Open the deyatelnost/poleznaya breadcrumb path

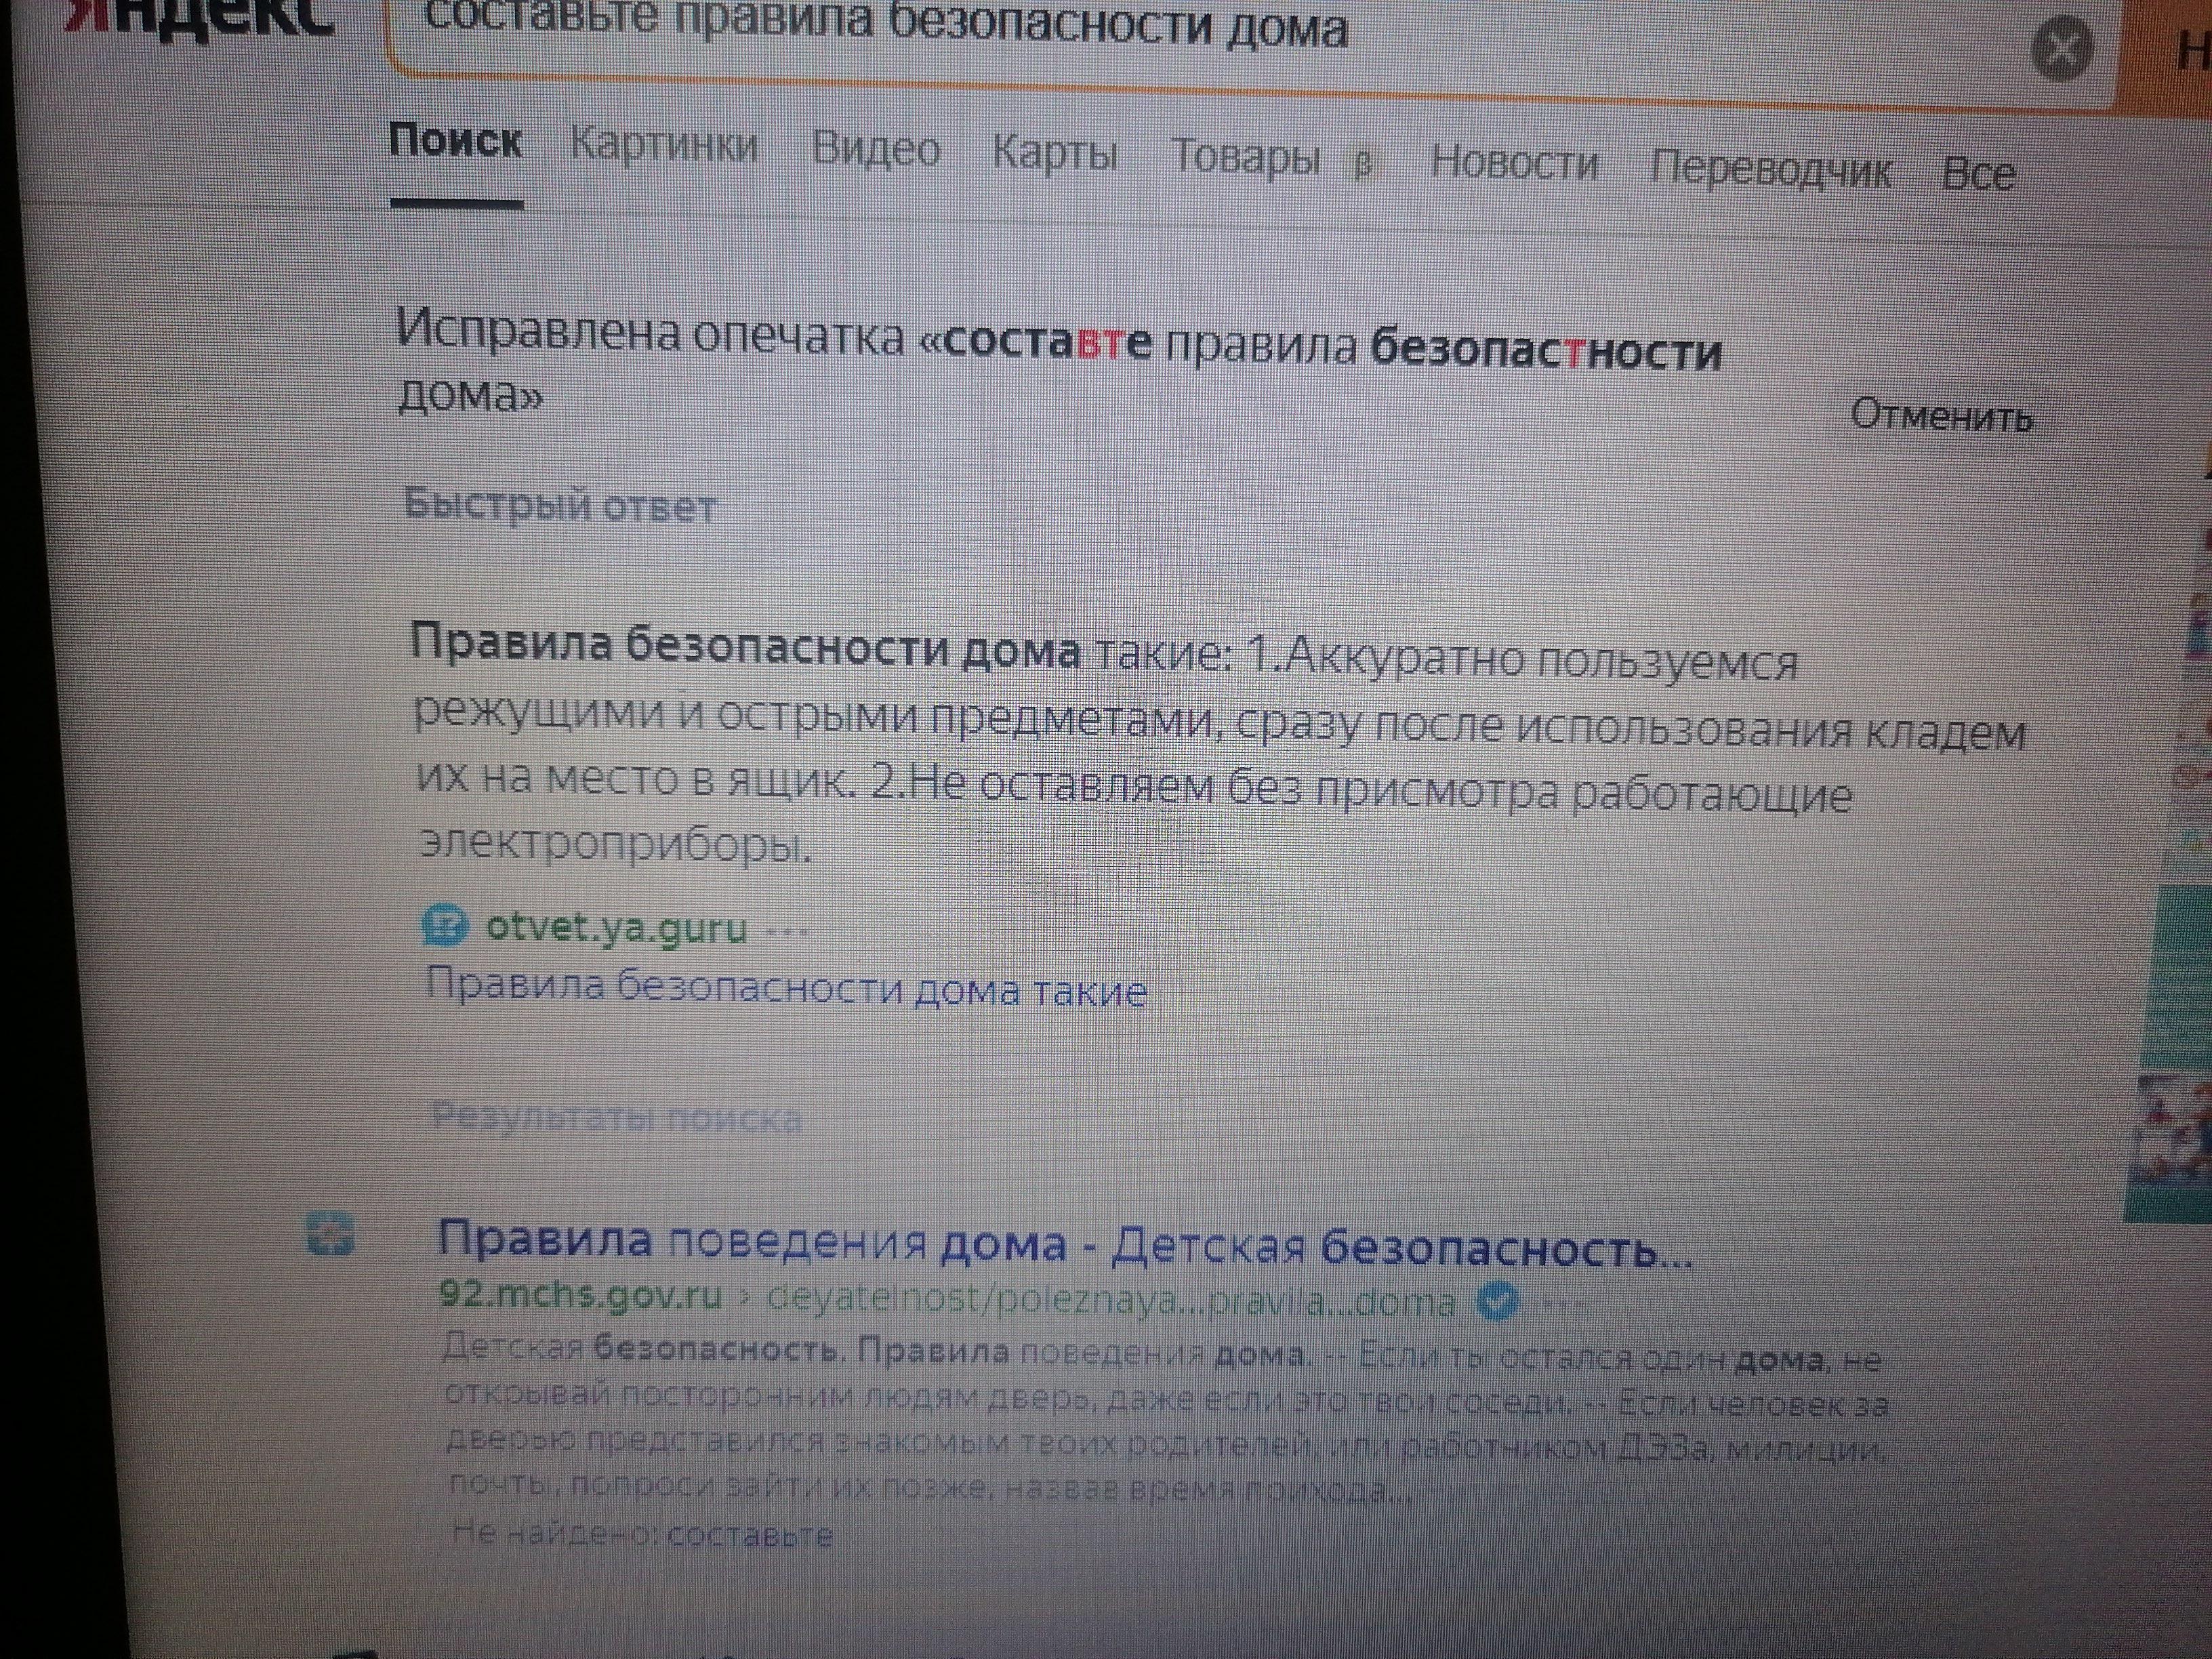[x=1110, y=1300]
